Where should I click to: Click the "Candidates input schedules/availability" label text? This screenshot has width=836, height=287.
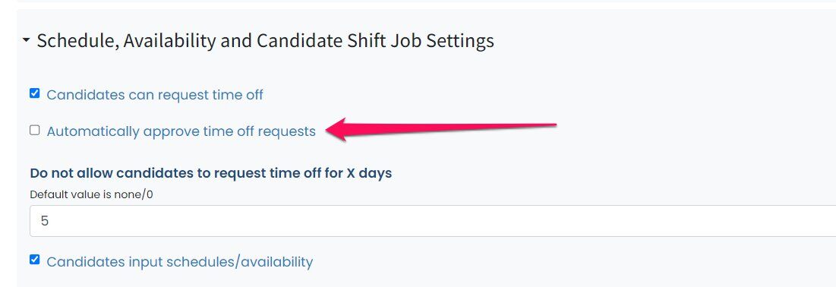(x=180, y=262)
